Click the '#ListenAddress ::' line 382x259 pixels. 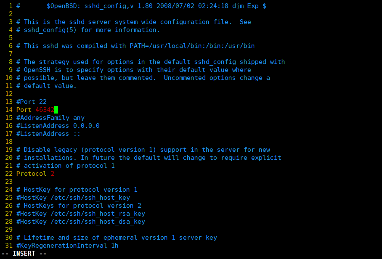click(48, 134)
